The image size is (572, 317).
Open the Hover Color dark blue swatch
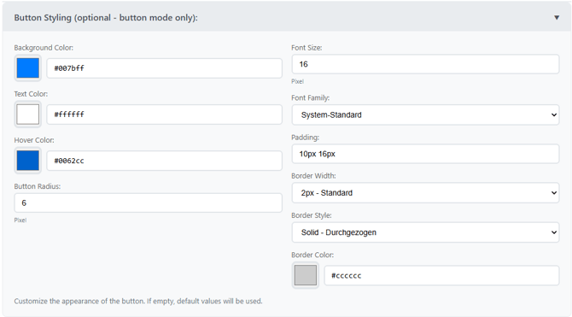pyautogui.click(x=27, y=161)
